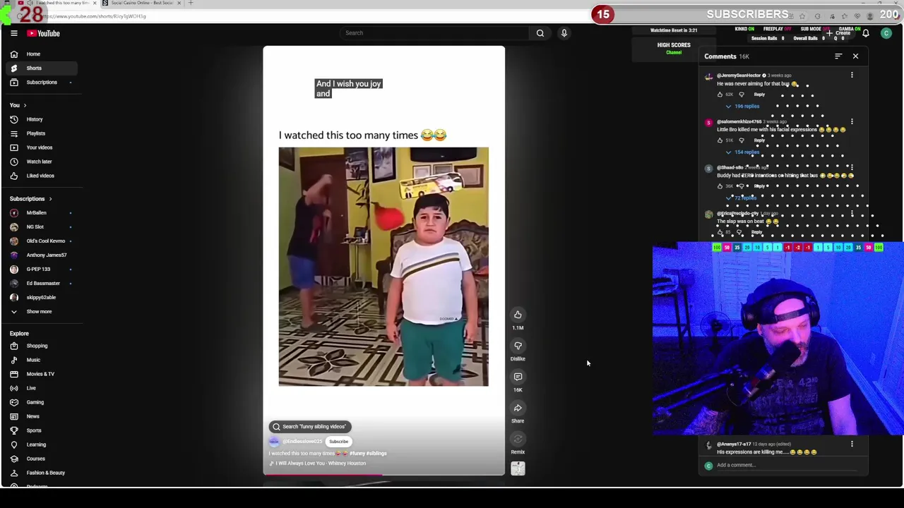Screen dimensions: 904x508
Task: Like salomemkhize4765's comment
Action: coord(720,140)
